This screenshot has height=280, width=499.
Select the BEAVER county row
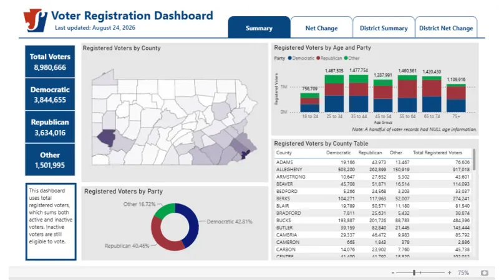tap(373, 184)
